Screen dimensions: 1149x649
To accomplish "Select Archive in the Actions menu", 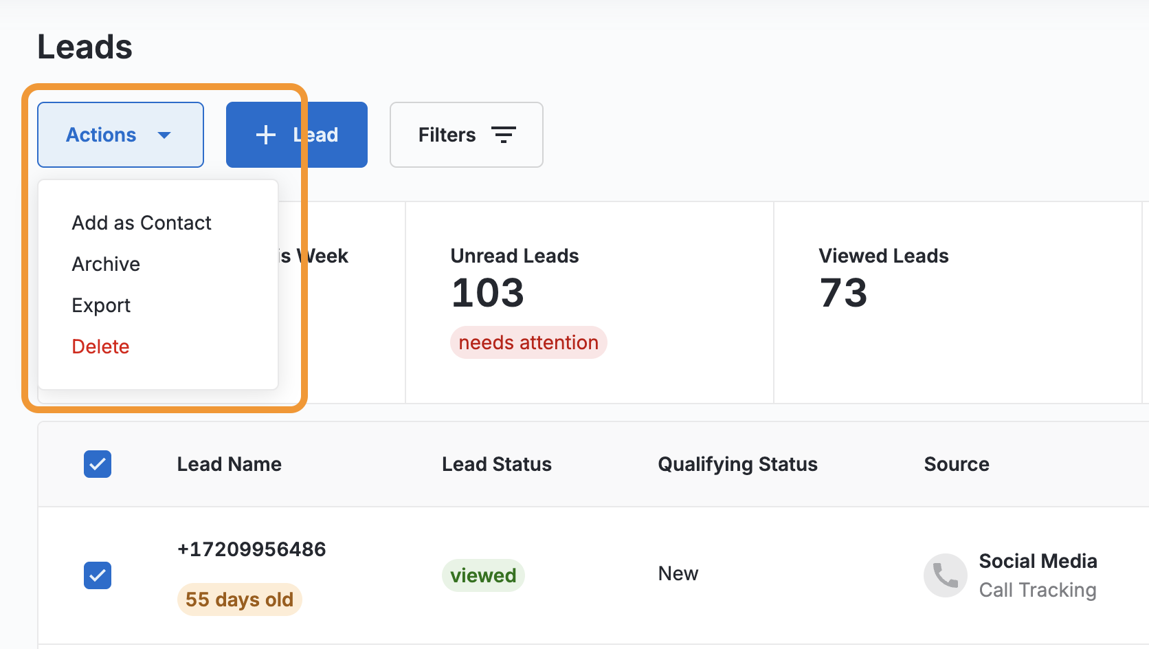I will point(106,264).
